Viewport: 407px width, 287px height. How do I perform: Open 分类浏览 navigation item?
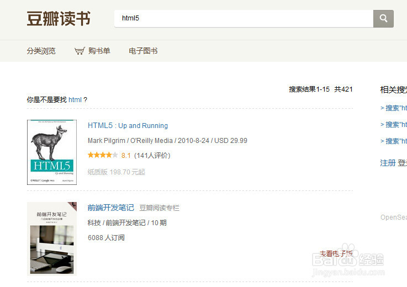click(x=41, y=51)
